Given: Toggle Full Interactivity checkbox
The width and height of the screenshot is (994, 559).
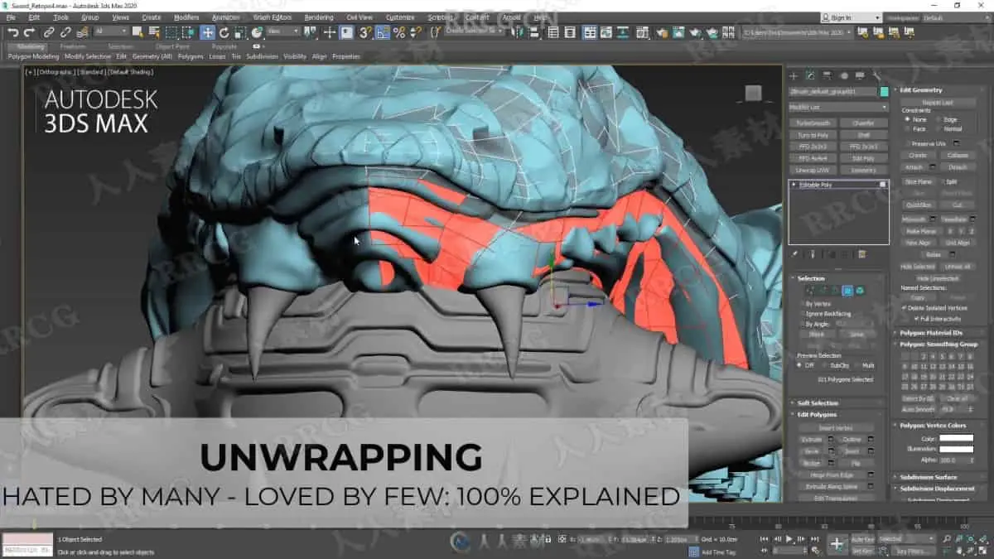Looking at the screenshot, I should [917, 318].
